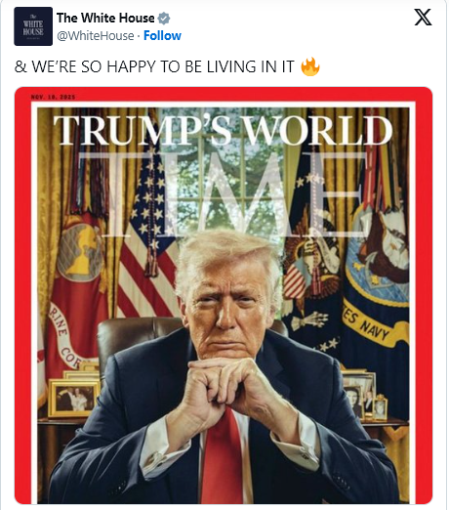Click the NOV. 10, 2025 date text
This screenshot has height=510, width=449.
(53, 97)
